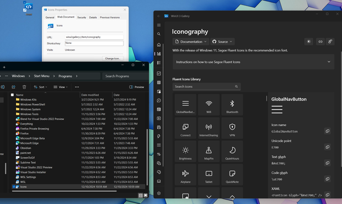Expand Instructions on how to use Segoe Fluent Icons

click(x=253, y=62)
